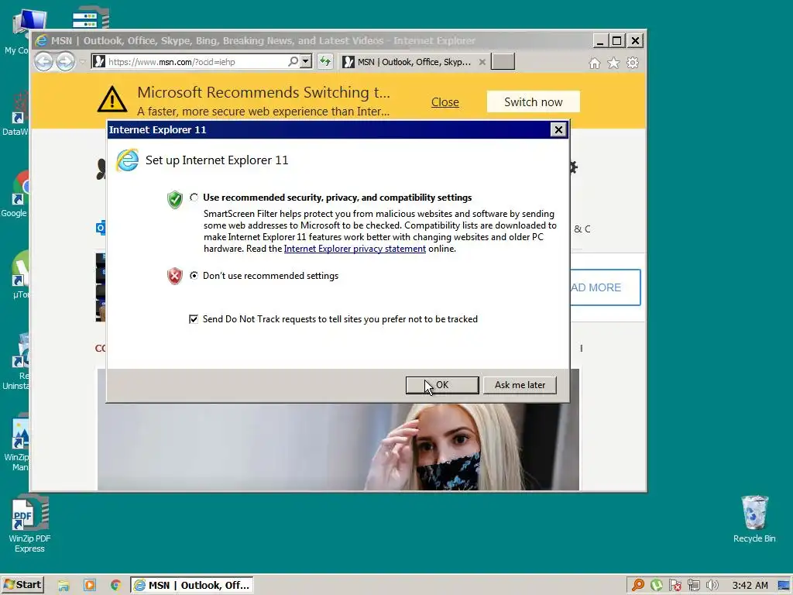Open the IE Tools gear icon

pyautogui.click(x=633, y=63)
